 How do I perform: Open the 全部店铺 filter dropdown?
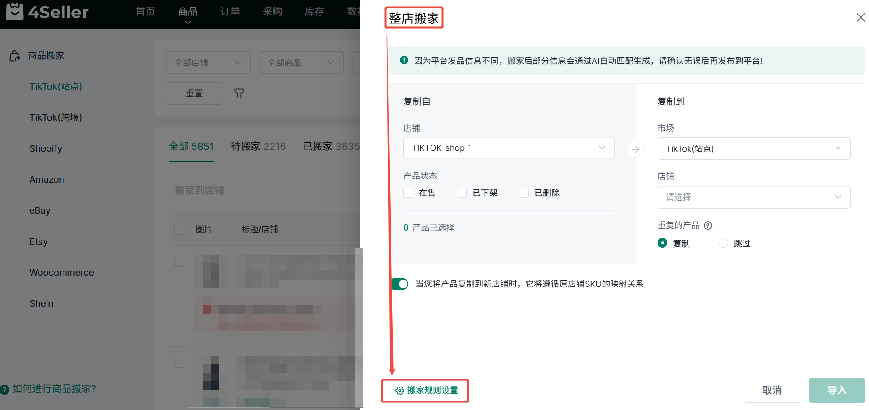[208, 62]
